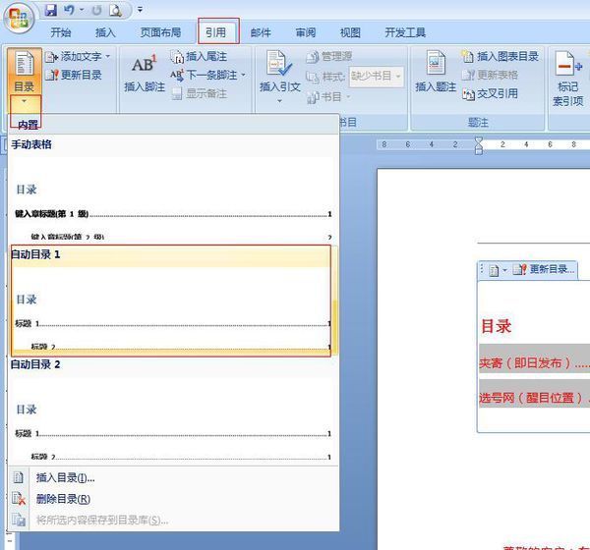Select the 引用 ribbon tab
Image resolution: width=590 pixels, height=550 pixels.
coord(216,32)
